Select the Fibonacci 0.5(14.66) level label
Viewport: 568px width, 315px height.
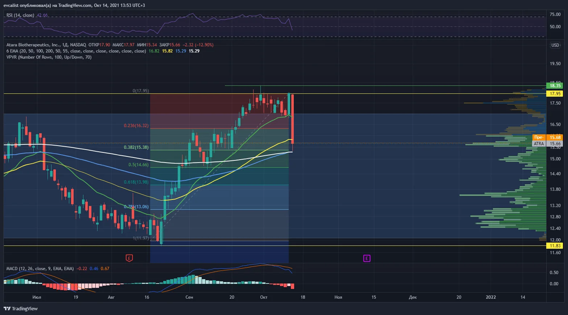click(x=139, y=165)
